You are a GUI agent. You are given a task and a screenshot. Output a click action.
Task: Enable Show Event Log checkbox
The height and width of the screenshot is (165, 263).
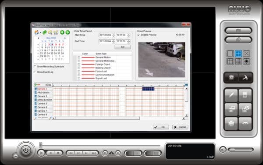tap(35, 72)
